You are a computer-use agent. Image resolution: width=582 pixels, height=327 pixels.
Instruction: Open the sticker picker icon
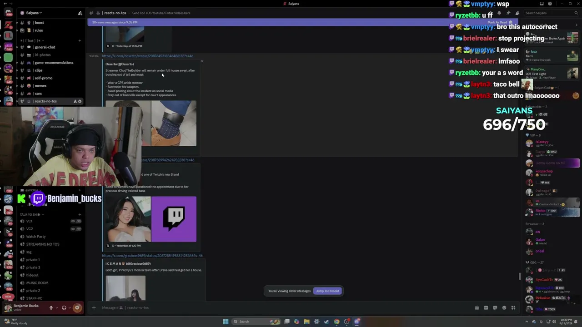tap(495, 307)
